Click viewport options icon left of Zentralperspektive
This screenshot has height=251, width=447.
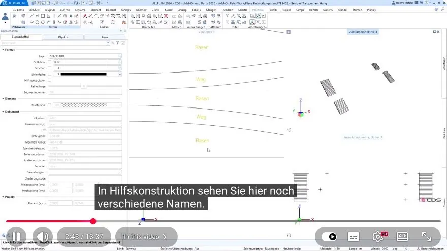coord(289,32)
